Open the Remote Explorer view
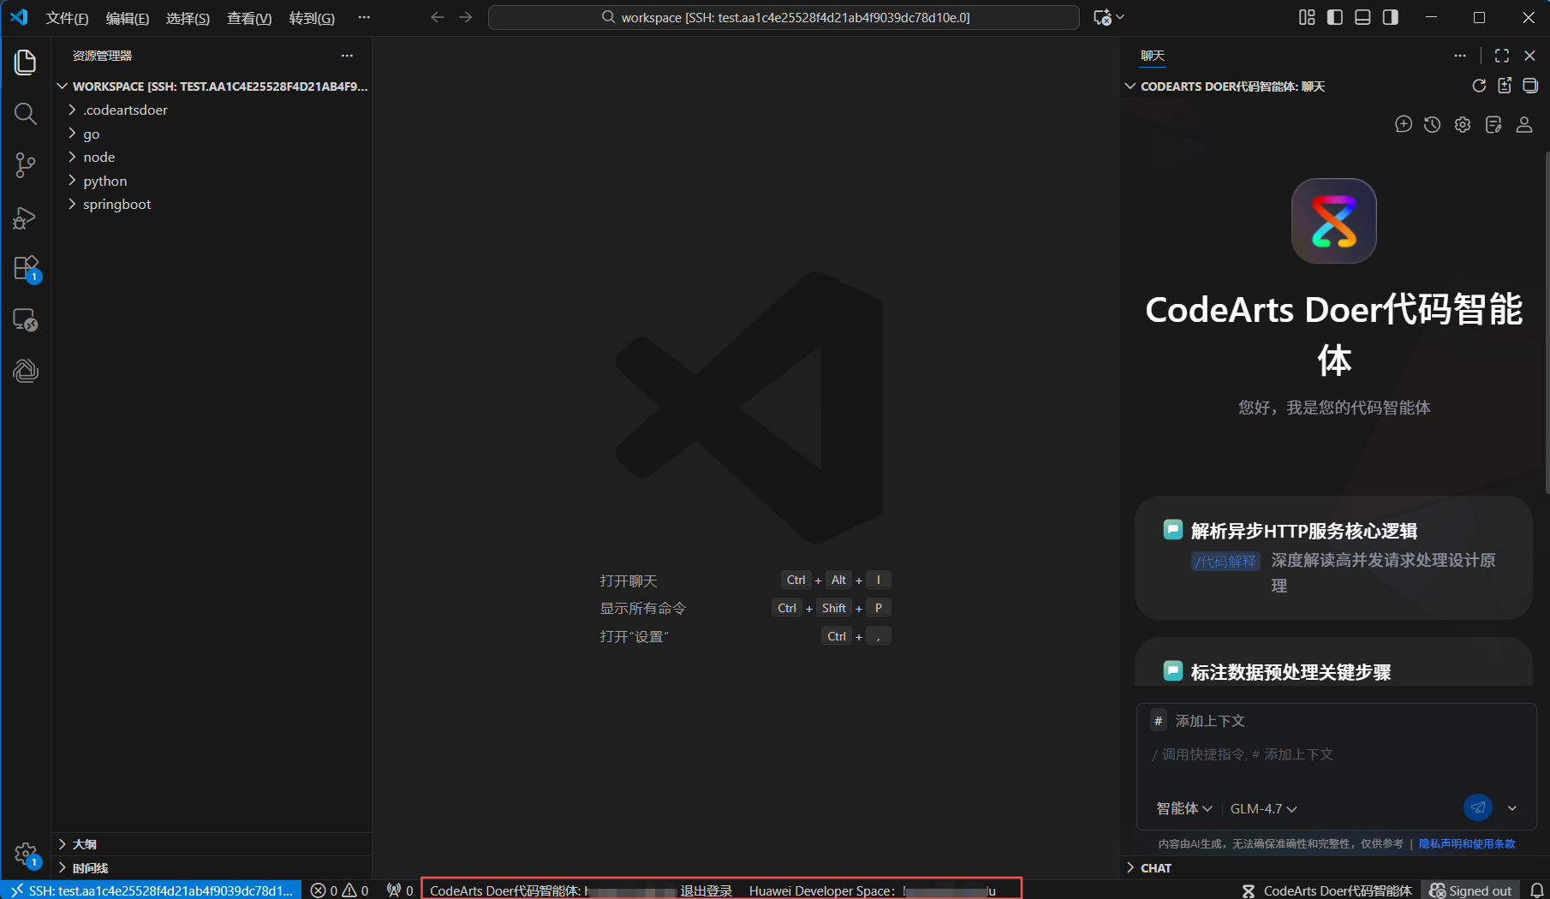1550x899 pixels. pyautogui.click(x=26, y=320)
